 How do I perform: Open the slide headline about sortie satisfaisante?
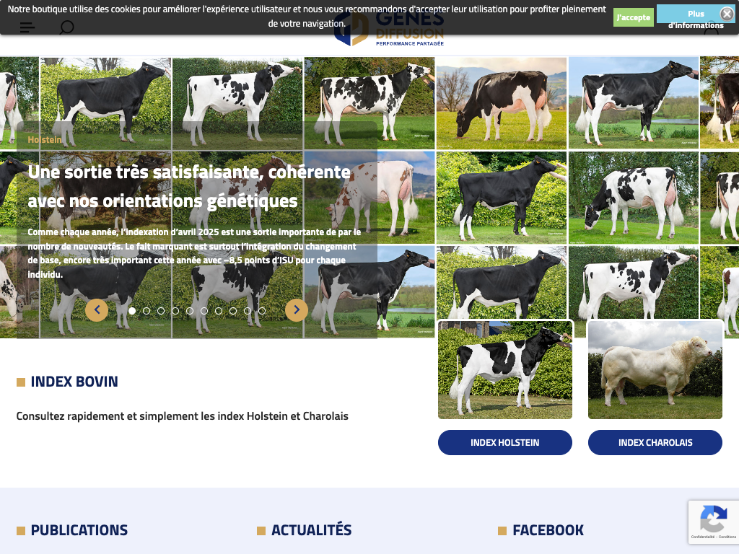189,187
